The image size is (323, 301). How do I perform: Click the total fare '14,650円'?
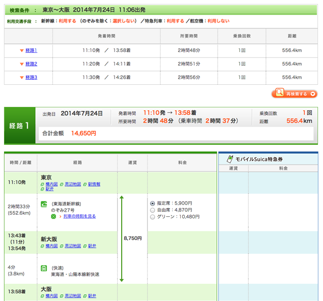[x=84, y=133]
